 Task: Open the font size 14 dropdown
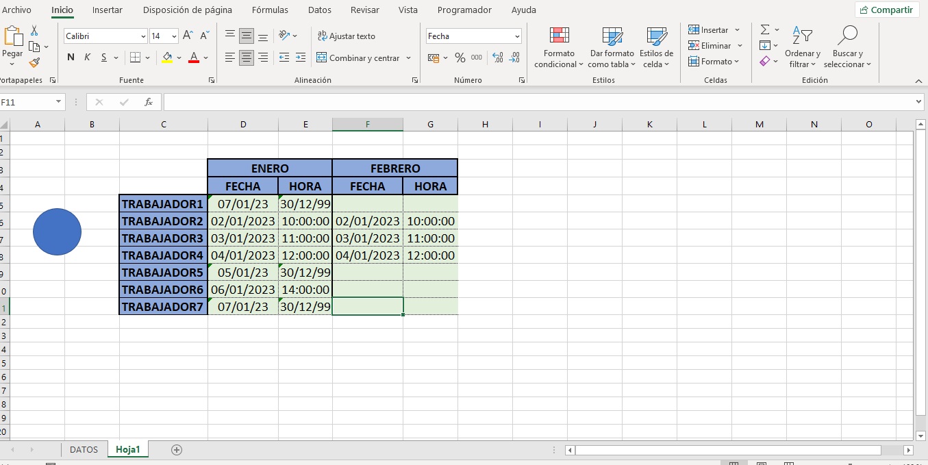click(174, 36)
